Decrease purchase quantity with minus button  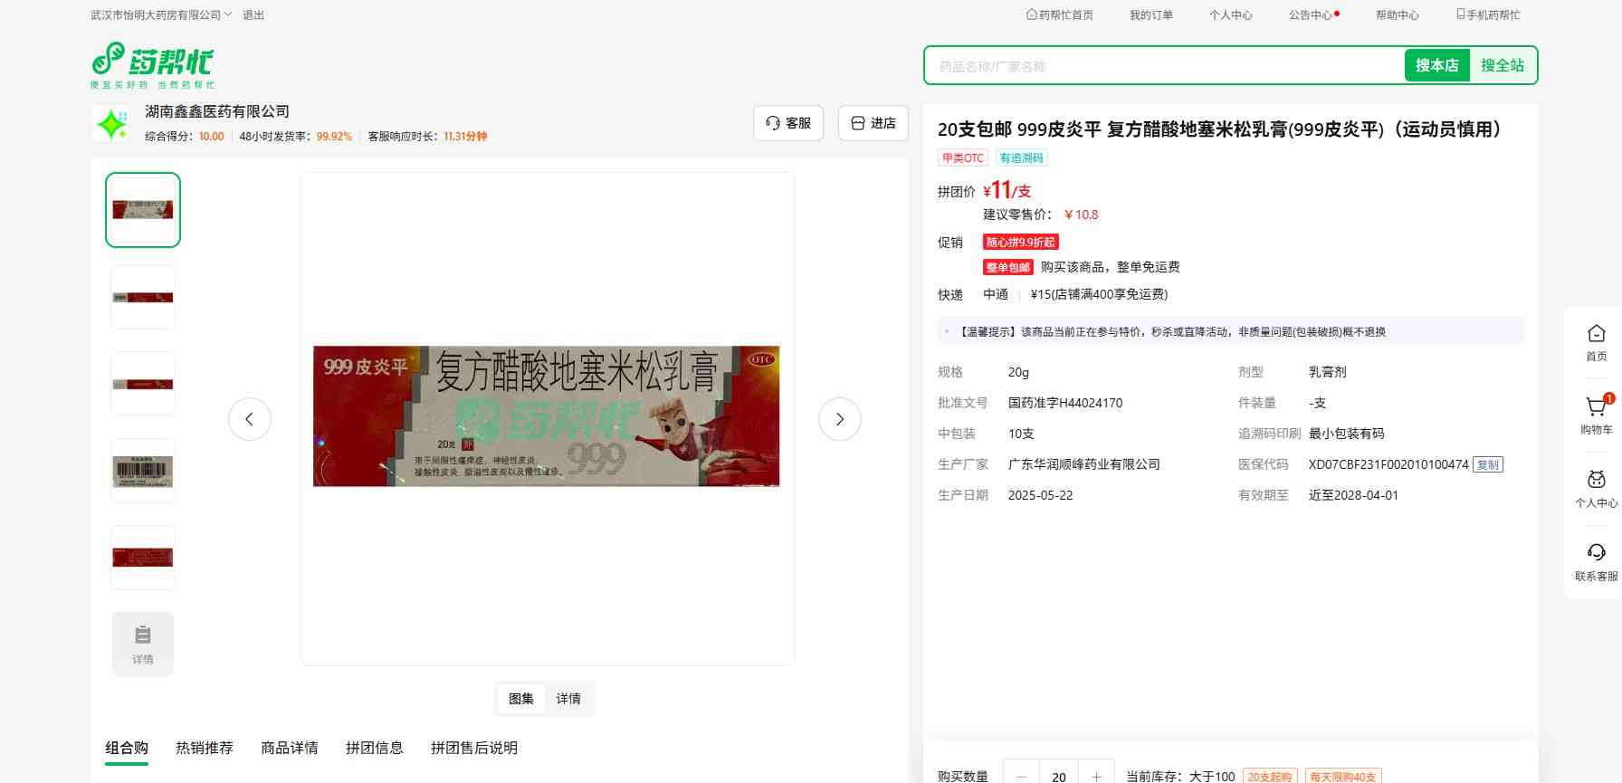tap(1022, 776)
